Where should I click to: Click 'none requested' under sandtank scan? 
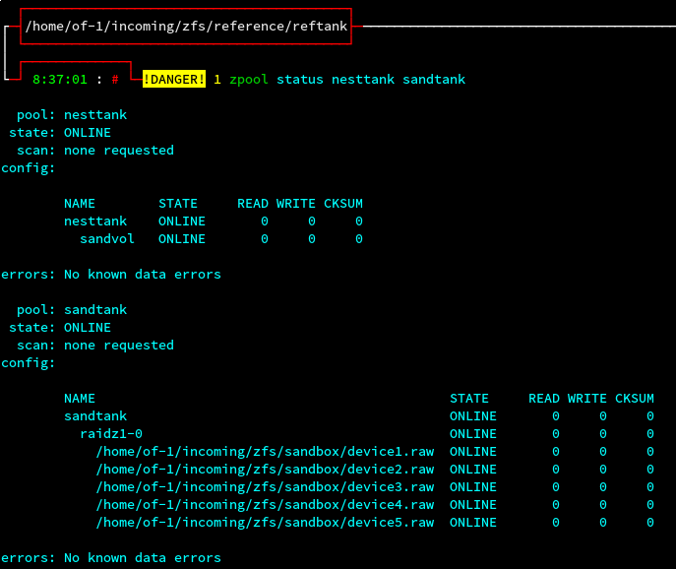[x=119, y=346]
